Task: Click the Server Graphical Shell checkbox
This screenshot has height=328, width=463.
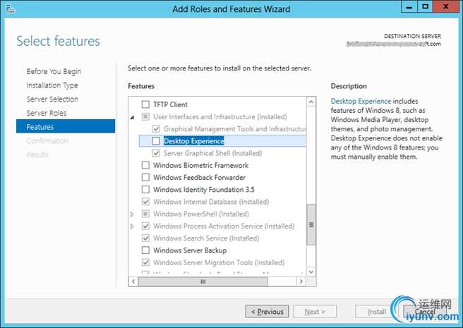Action: (156, 153)
